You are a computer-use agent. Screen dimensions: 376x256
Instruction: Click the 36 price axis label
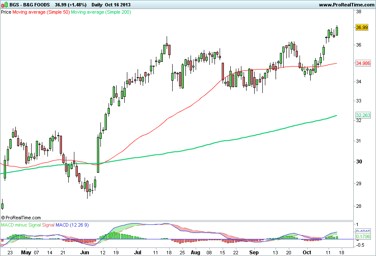(359, 45)
